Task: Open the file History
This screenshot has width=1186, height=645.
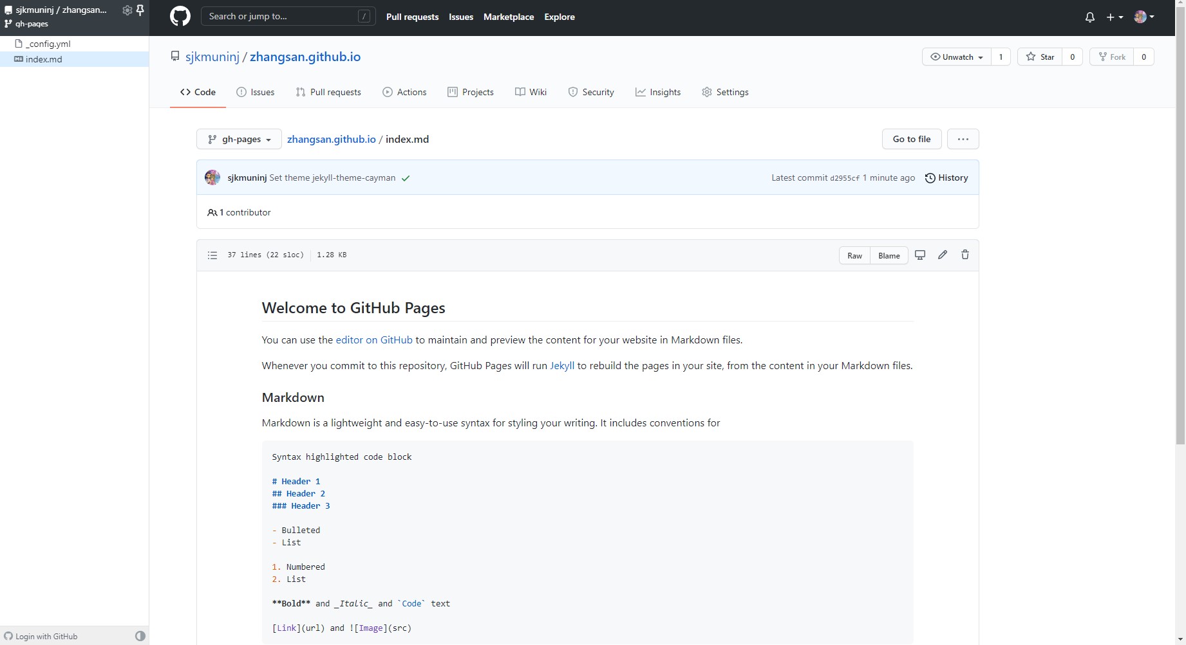Action: 946,177
